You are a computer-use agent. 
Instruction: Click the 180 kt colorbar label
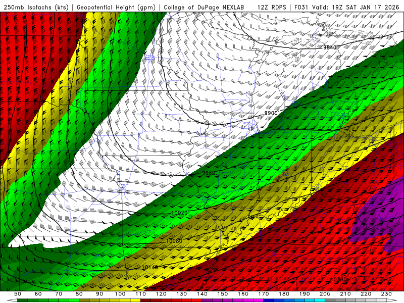(284, 294)
